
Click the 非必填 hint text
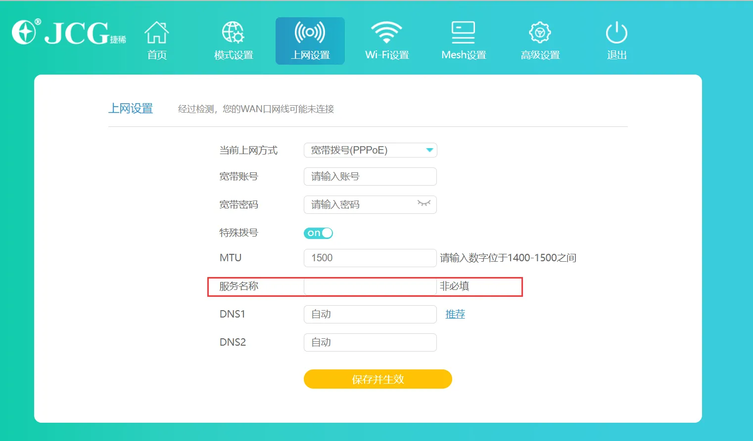point(455,286)
